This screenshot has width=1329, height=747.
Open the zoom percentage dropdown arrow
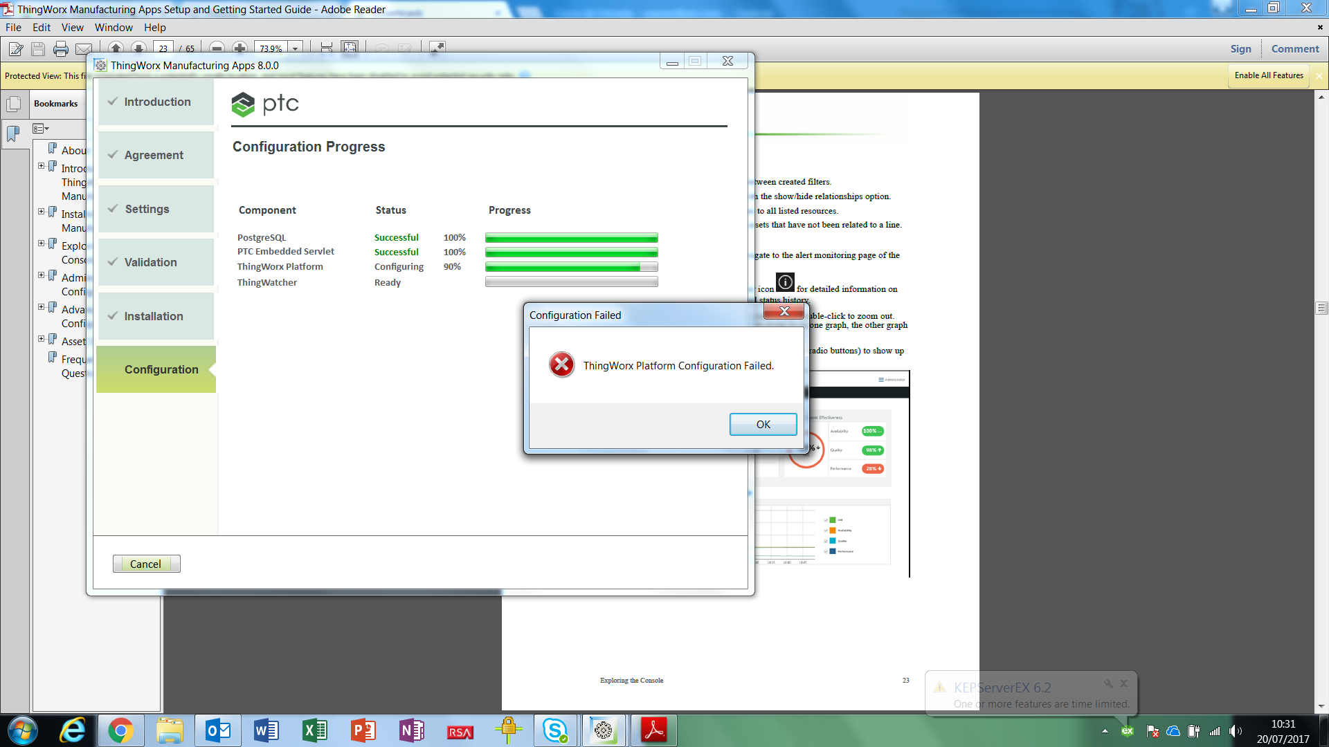click(296, 48)
